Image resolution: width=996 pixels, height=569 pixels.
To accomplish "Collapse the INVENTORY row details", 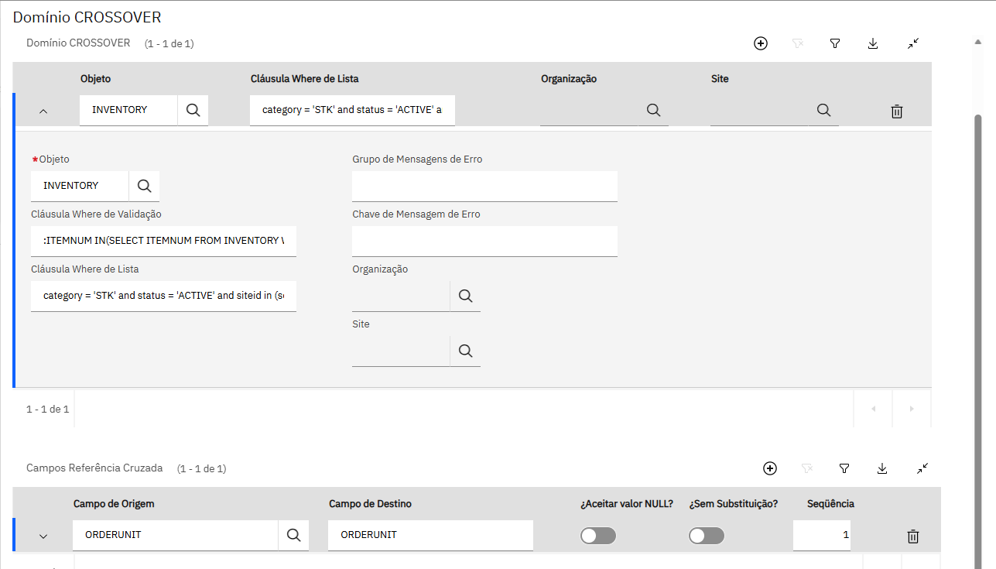I will point(43,111).
